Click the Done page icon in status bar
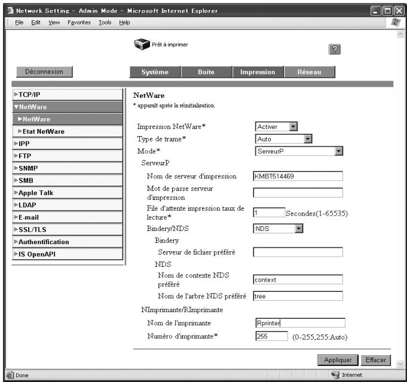The image size is (407, 382). [x=10, y=375]
